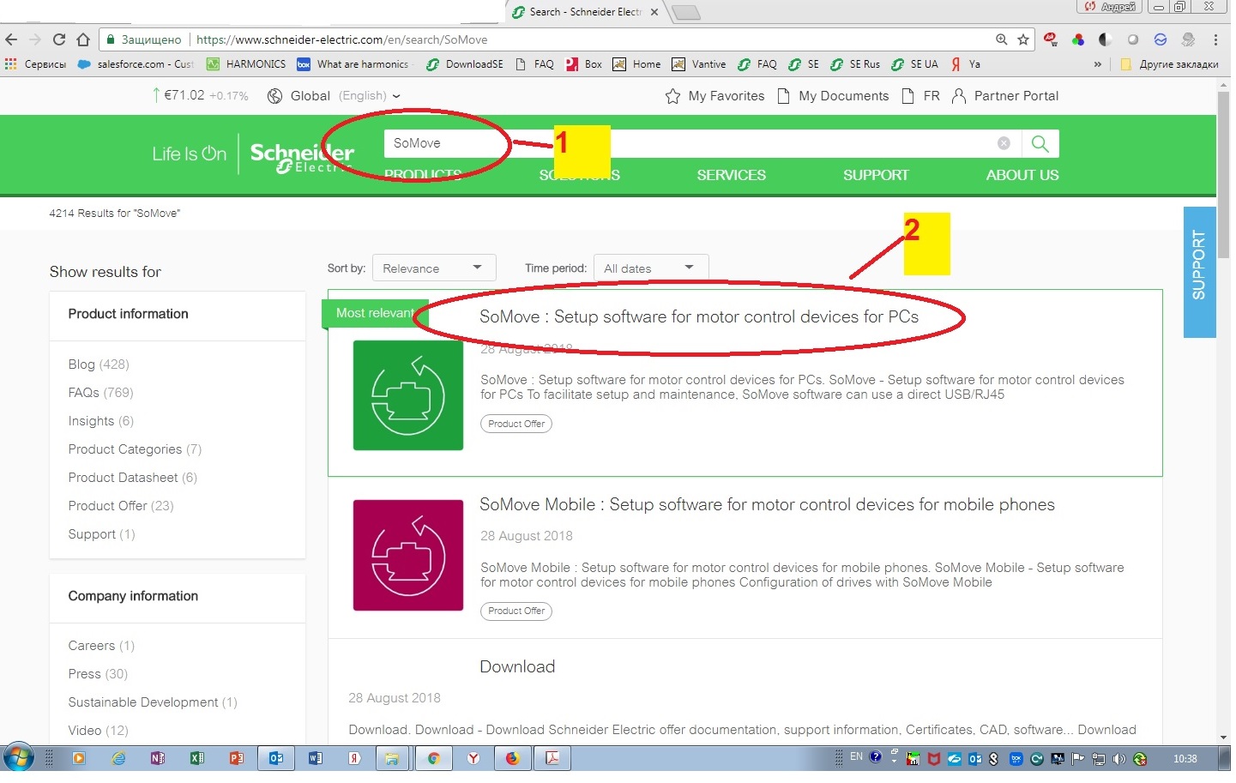Filter results by Blog (428)
The width and height of the screenshot is (1236, 783).
pyautogui.click(x=99, y=366)
